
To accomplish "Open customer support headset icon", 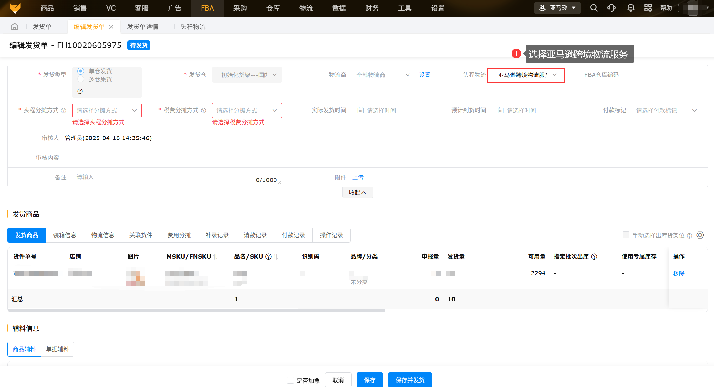I will click(x=611, y=8).
